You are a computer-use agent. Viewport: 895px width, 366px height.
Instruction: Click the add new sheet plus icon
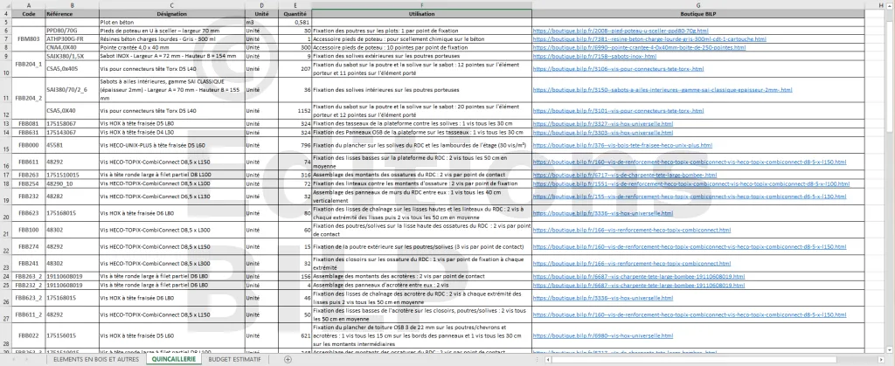(x=288, y=359)
